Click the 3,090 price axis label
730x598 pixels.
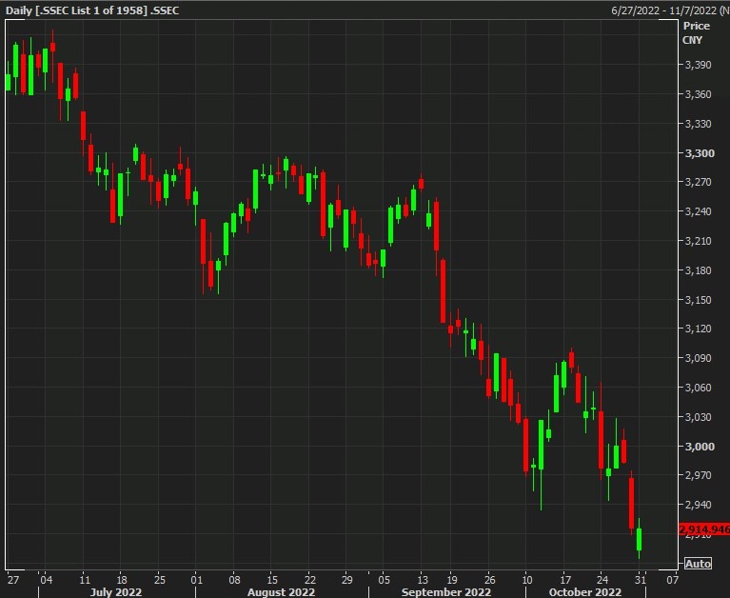pos(698,358)
